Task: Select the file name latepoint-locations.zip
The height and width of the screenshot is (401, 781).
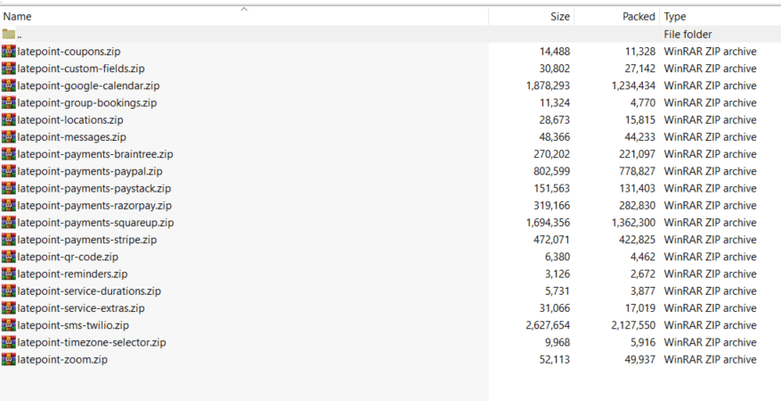Action: click(70, 119)
